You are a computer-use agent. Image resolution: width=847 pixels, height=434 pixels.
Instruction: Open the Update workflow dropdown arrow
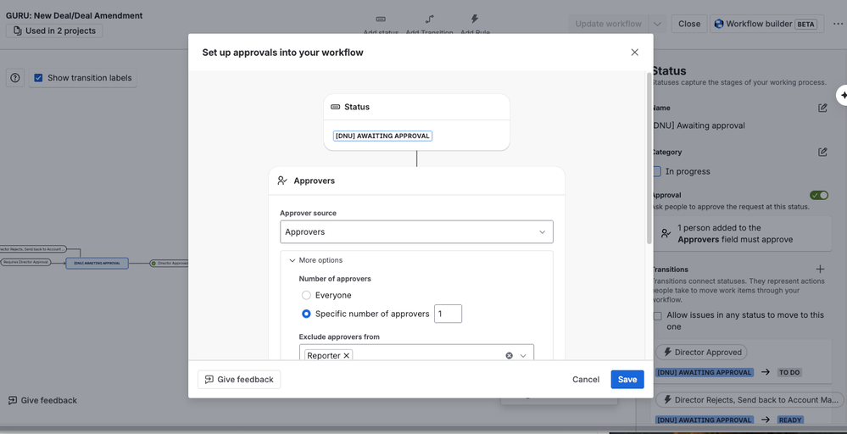[x=657, y=24]
